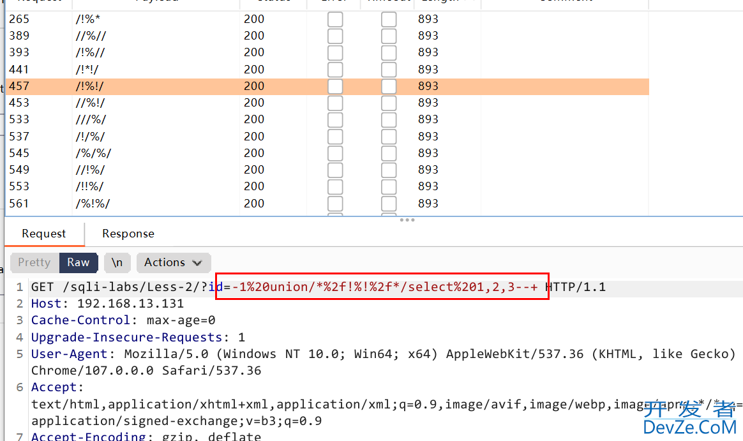Select request number 545

tap(19, 153)
